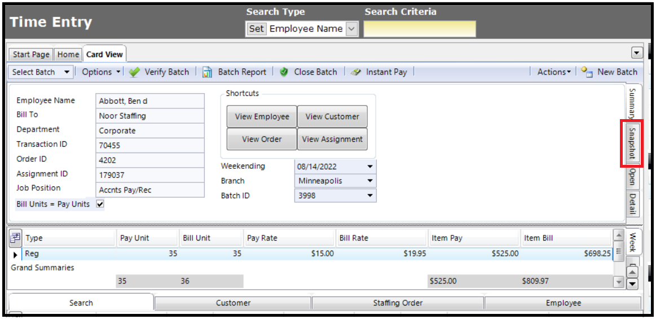Click the Batch Report chart icon
The width and height of the screenshot is (656, 319).
point(208,72)
